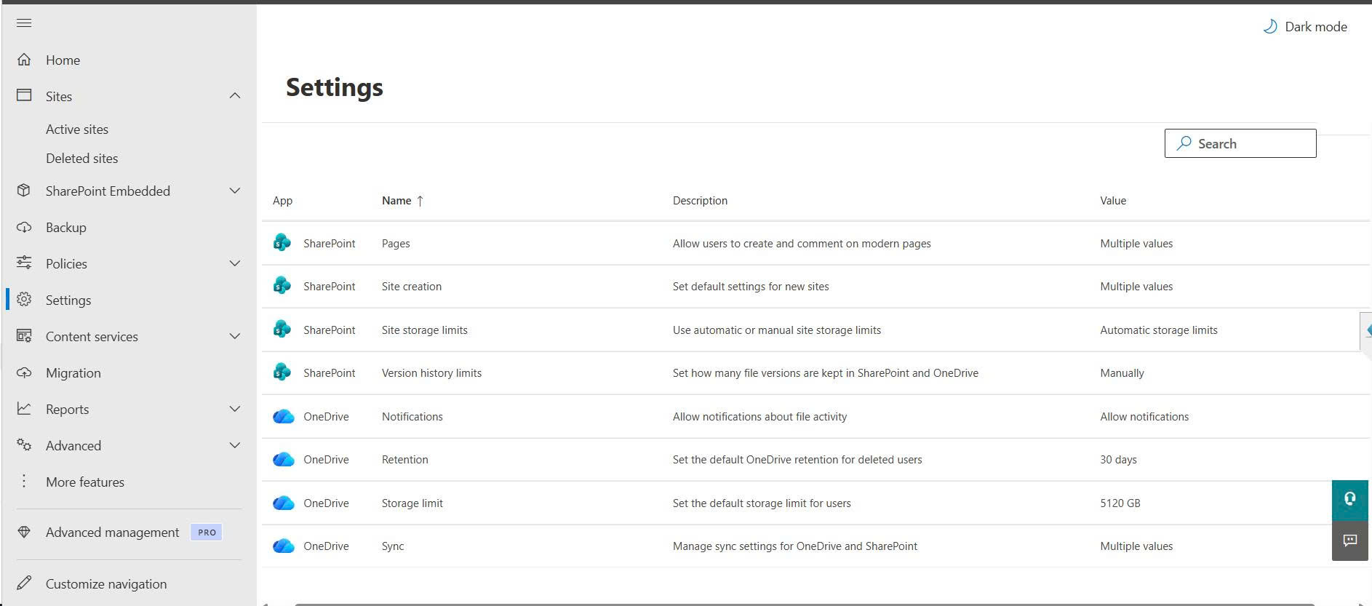Viewport: 1372px width, 606px height.
Task: Click the Advanced management diamond icon
Action: pos(24,532)
